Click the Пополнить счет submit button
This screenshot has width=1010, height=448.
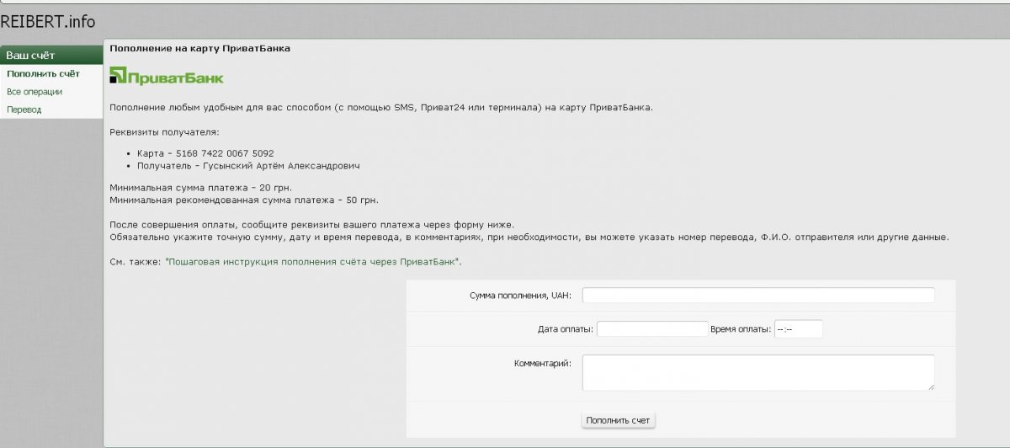pyautogui.click(x=619, y=420)
